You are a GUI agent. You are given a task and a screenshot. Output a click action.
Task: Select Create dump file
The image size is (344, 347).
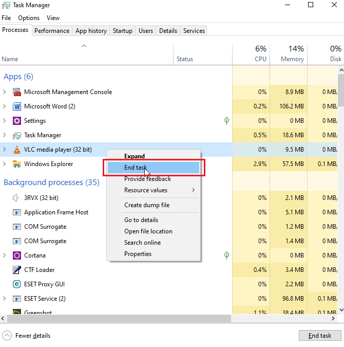154,205
